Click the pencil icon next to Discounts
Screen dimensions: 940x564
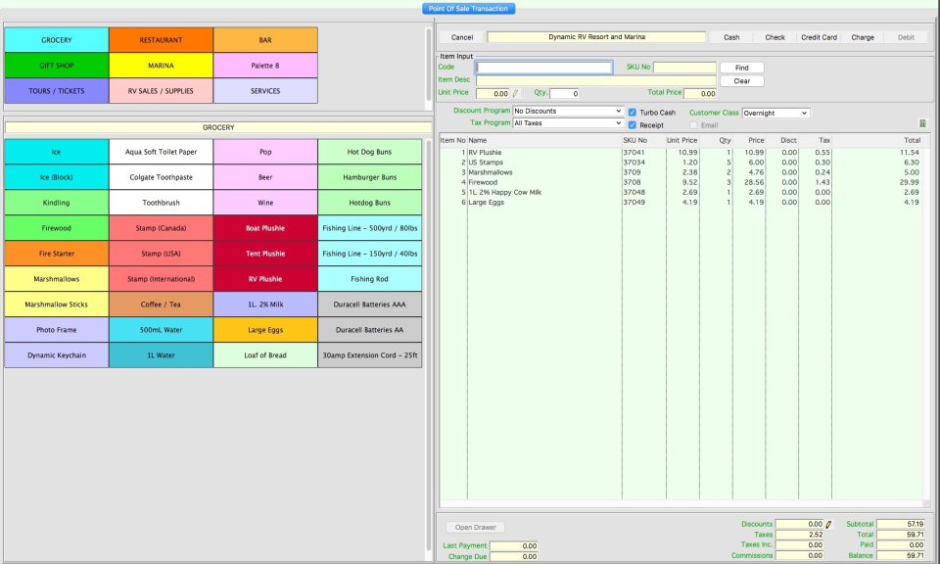click(x=828, y=525)
